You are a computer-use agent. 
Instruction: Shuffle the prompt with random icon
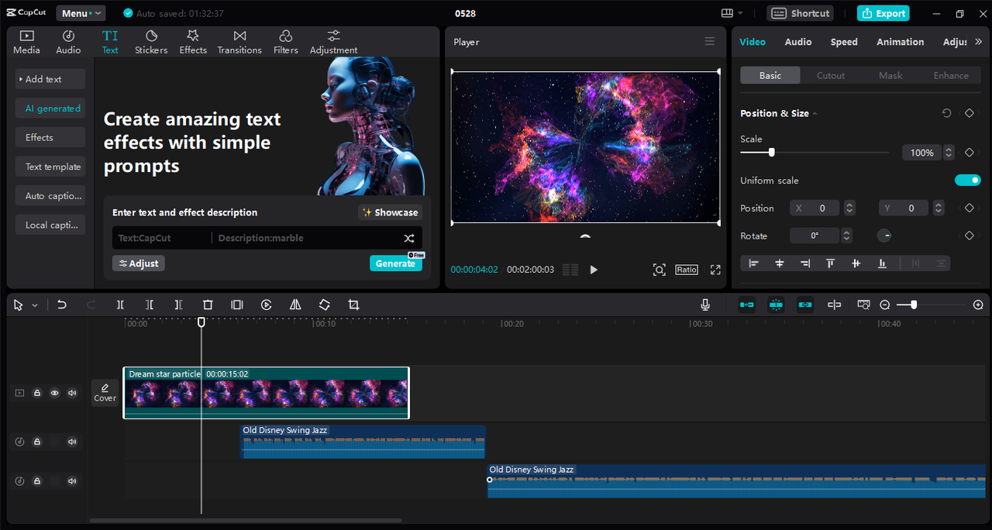(409, 238)
